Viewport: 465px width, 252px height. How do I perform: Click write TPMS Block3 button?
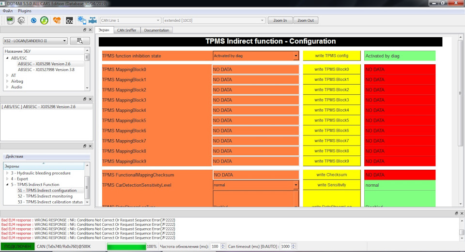click(331, 100)
